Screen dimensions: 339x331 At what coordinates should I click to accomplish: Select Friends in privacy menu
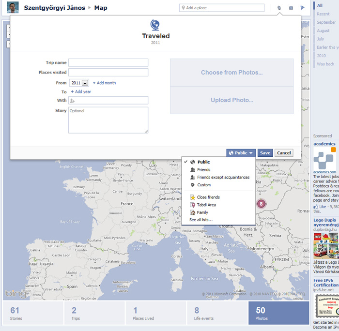[218, 169]
